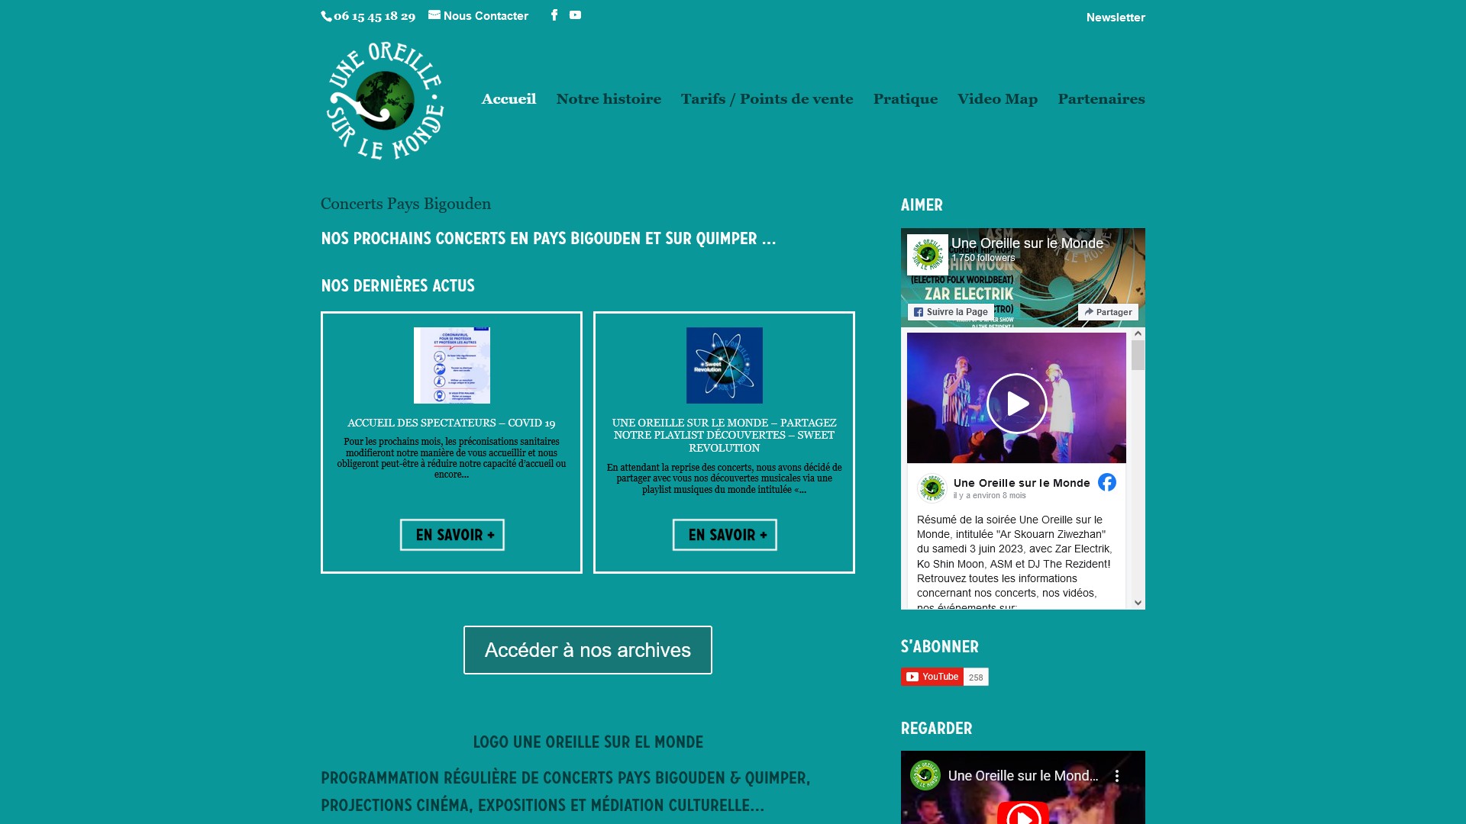
Task: Click the Partager button on the Facebook widget
Action: click(1106, 312)
